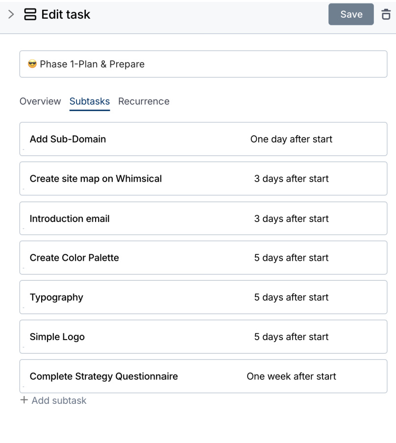This screenshot has height=443, width=396.
Task: Click the trash icon to delete the task
Action: pos(385,14)
